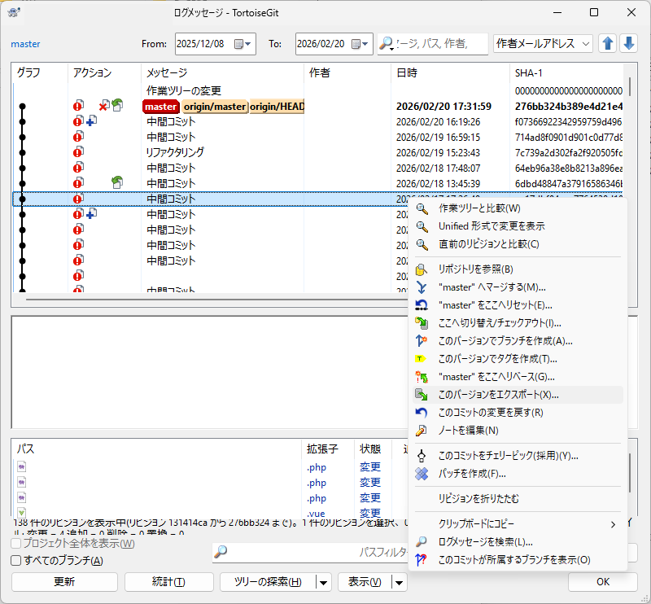Click the origin/master branch label
Image resolution: width=651 pixels, height=604 pixels.
point(215,107)
